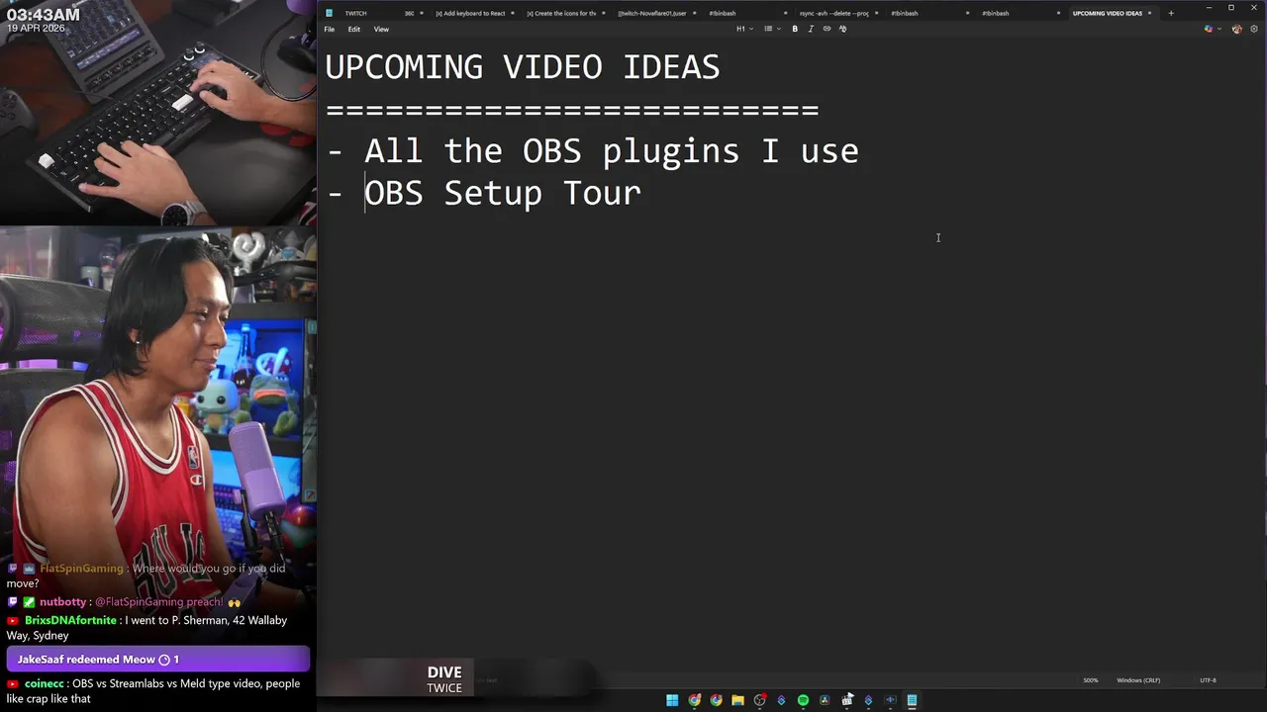Close the UPCOMING VIDEO IDEAS tab

click(x=1151, y=13)
